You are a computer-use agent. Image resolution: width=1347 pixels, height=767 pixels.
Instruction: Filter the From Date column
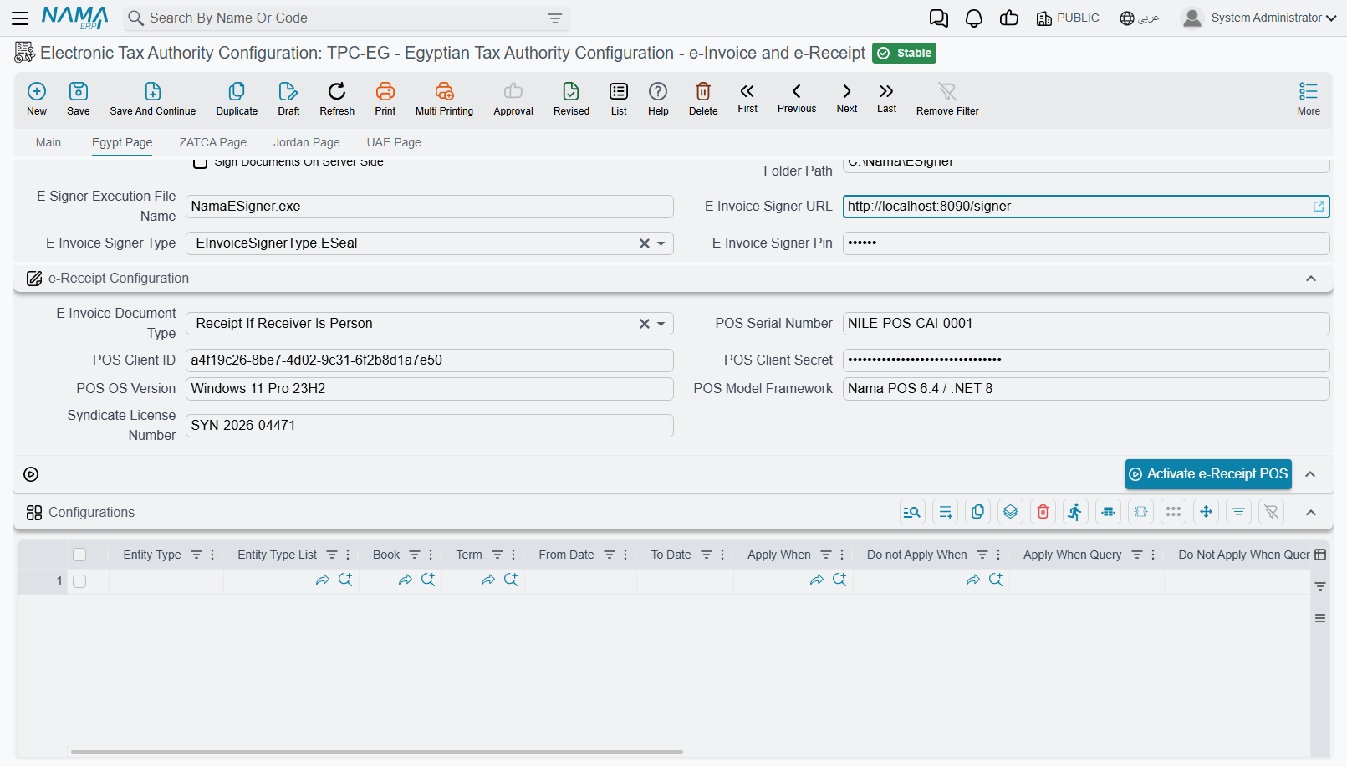pyautogui.click(x=610, y=555)
